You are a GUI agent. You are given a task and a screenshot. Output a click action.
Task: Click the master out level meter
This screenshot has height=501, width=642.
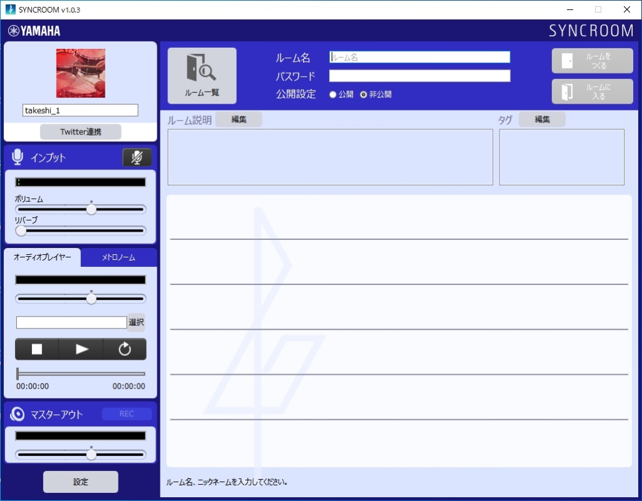(x=81, y=436)
